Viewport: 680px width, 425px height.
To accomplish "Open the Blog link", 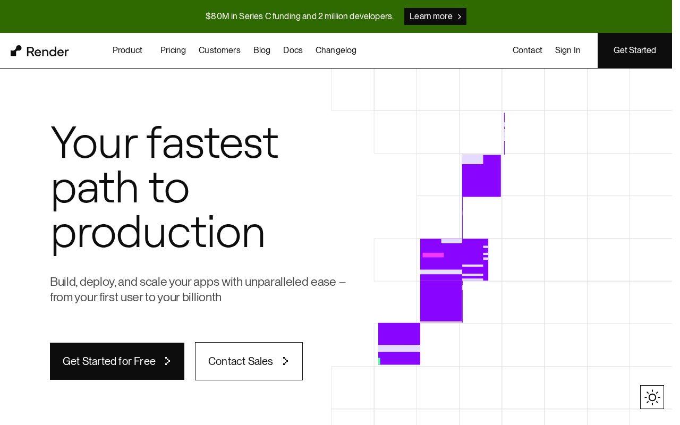I will [262, 50].
